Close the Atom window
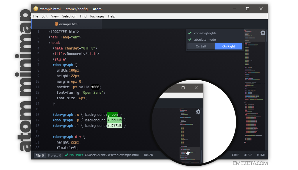298x170 pixels. click(261, 9)
